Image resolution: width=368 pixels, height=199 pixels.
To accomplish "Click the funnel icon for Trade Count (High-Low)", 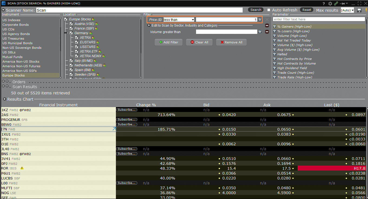I will coord(275,73).
